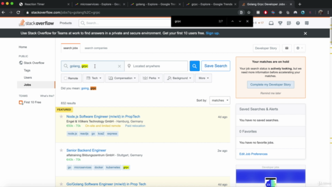This screenshot has width=332, height=187.
Task: Go to next find match arrow
Action: pos(240,21)
